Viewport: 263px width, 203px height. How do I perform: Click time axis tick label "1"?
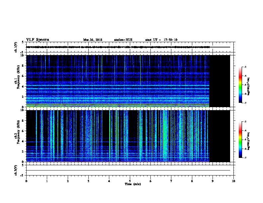(x=47, y=181)
